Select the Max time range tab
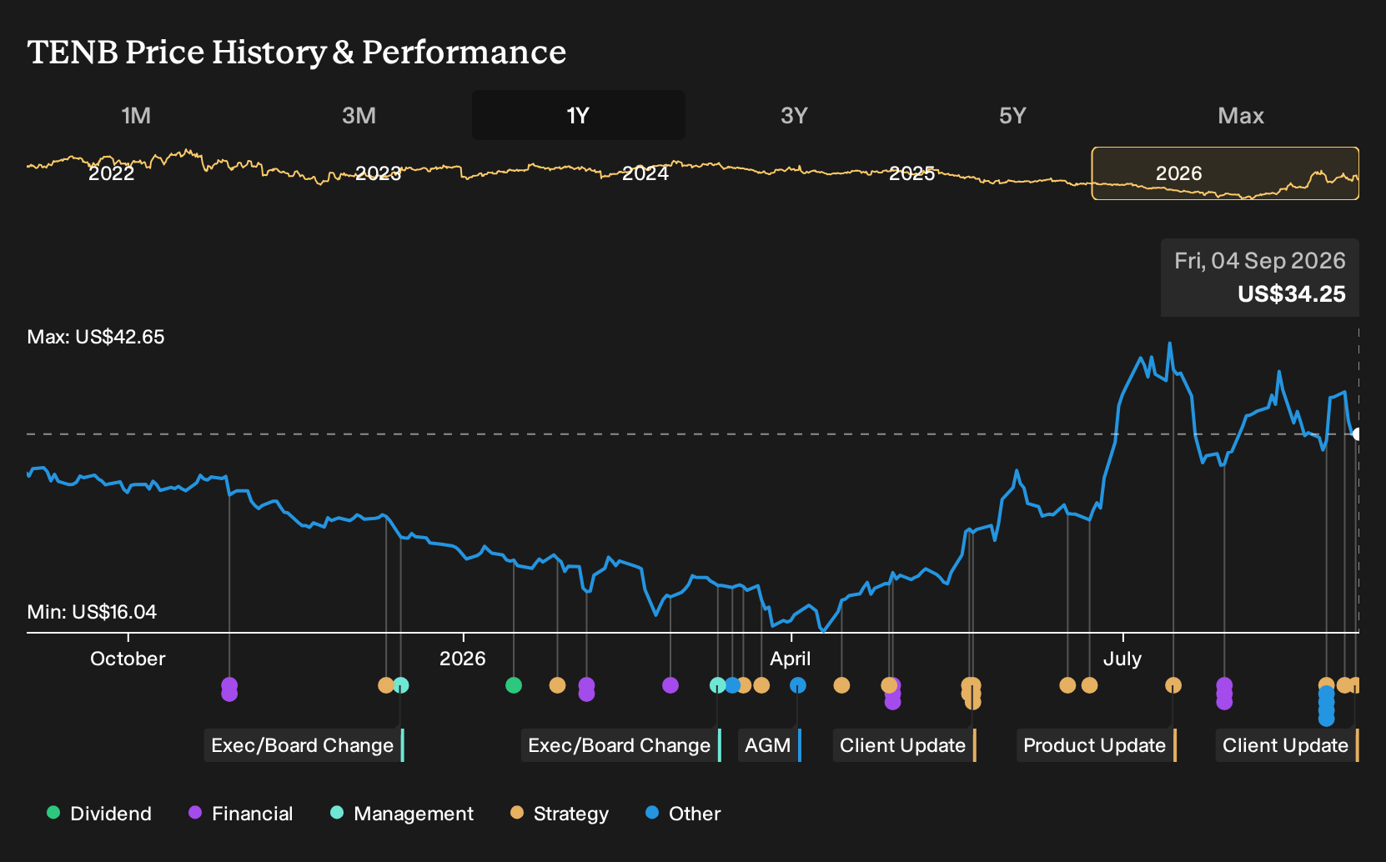 pyautogui.click(x=1241, y=115)
